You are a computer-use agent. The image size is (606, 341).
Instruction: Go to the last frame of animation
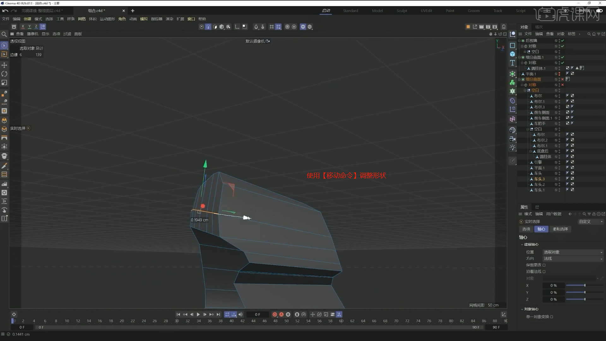(x=218, y=314)
